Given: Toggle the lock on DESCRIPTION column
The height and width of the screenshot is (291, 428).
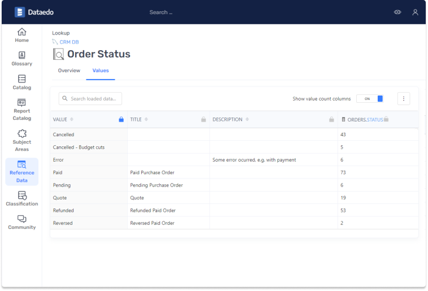Looking at the screenshot, I should 332,120.
